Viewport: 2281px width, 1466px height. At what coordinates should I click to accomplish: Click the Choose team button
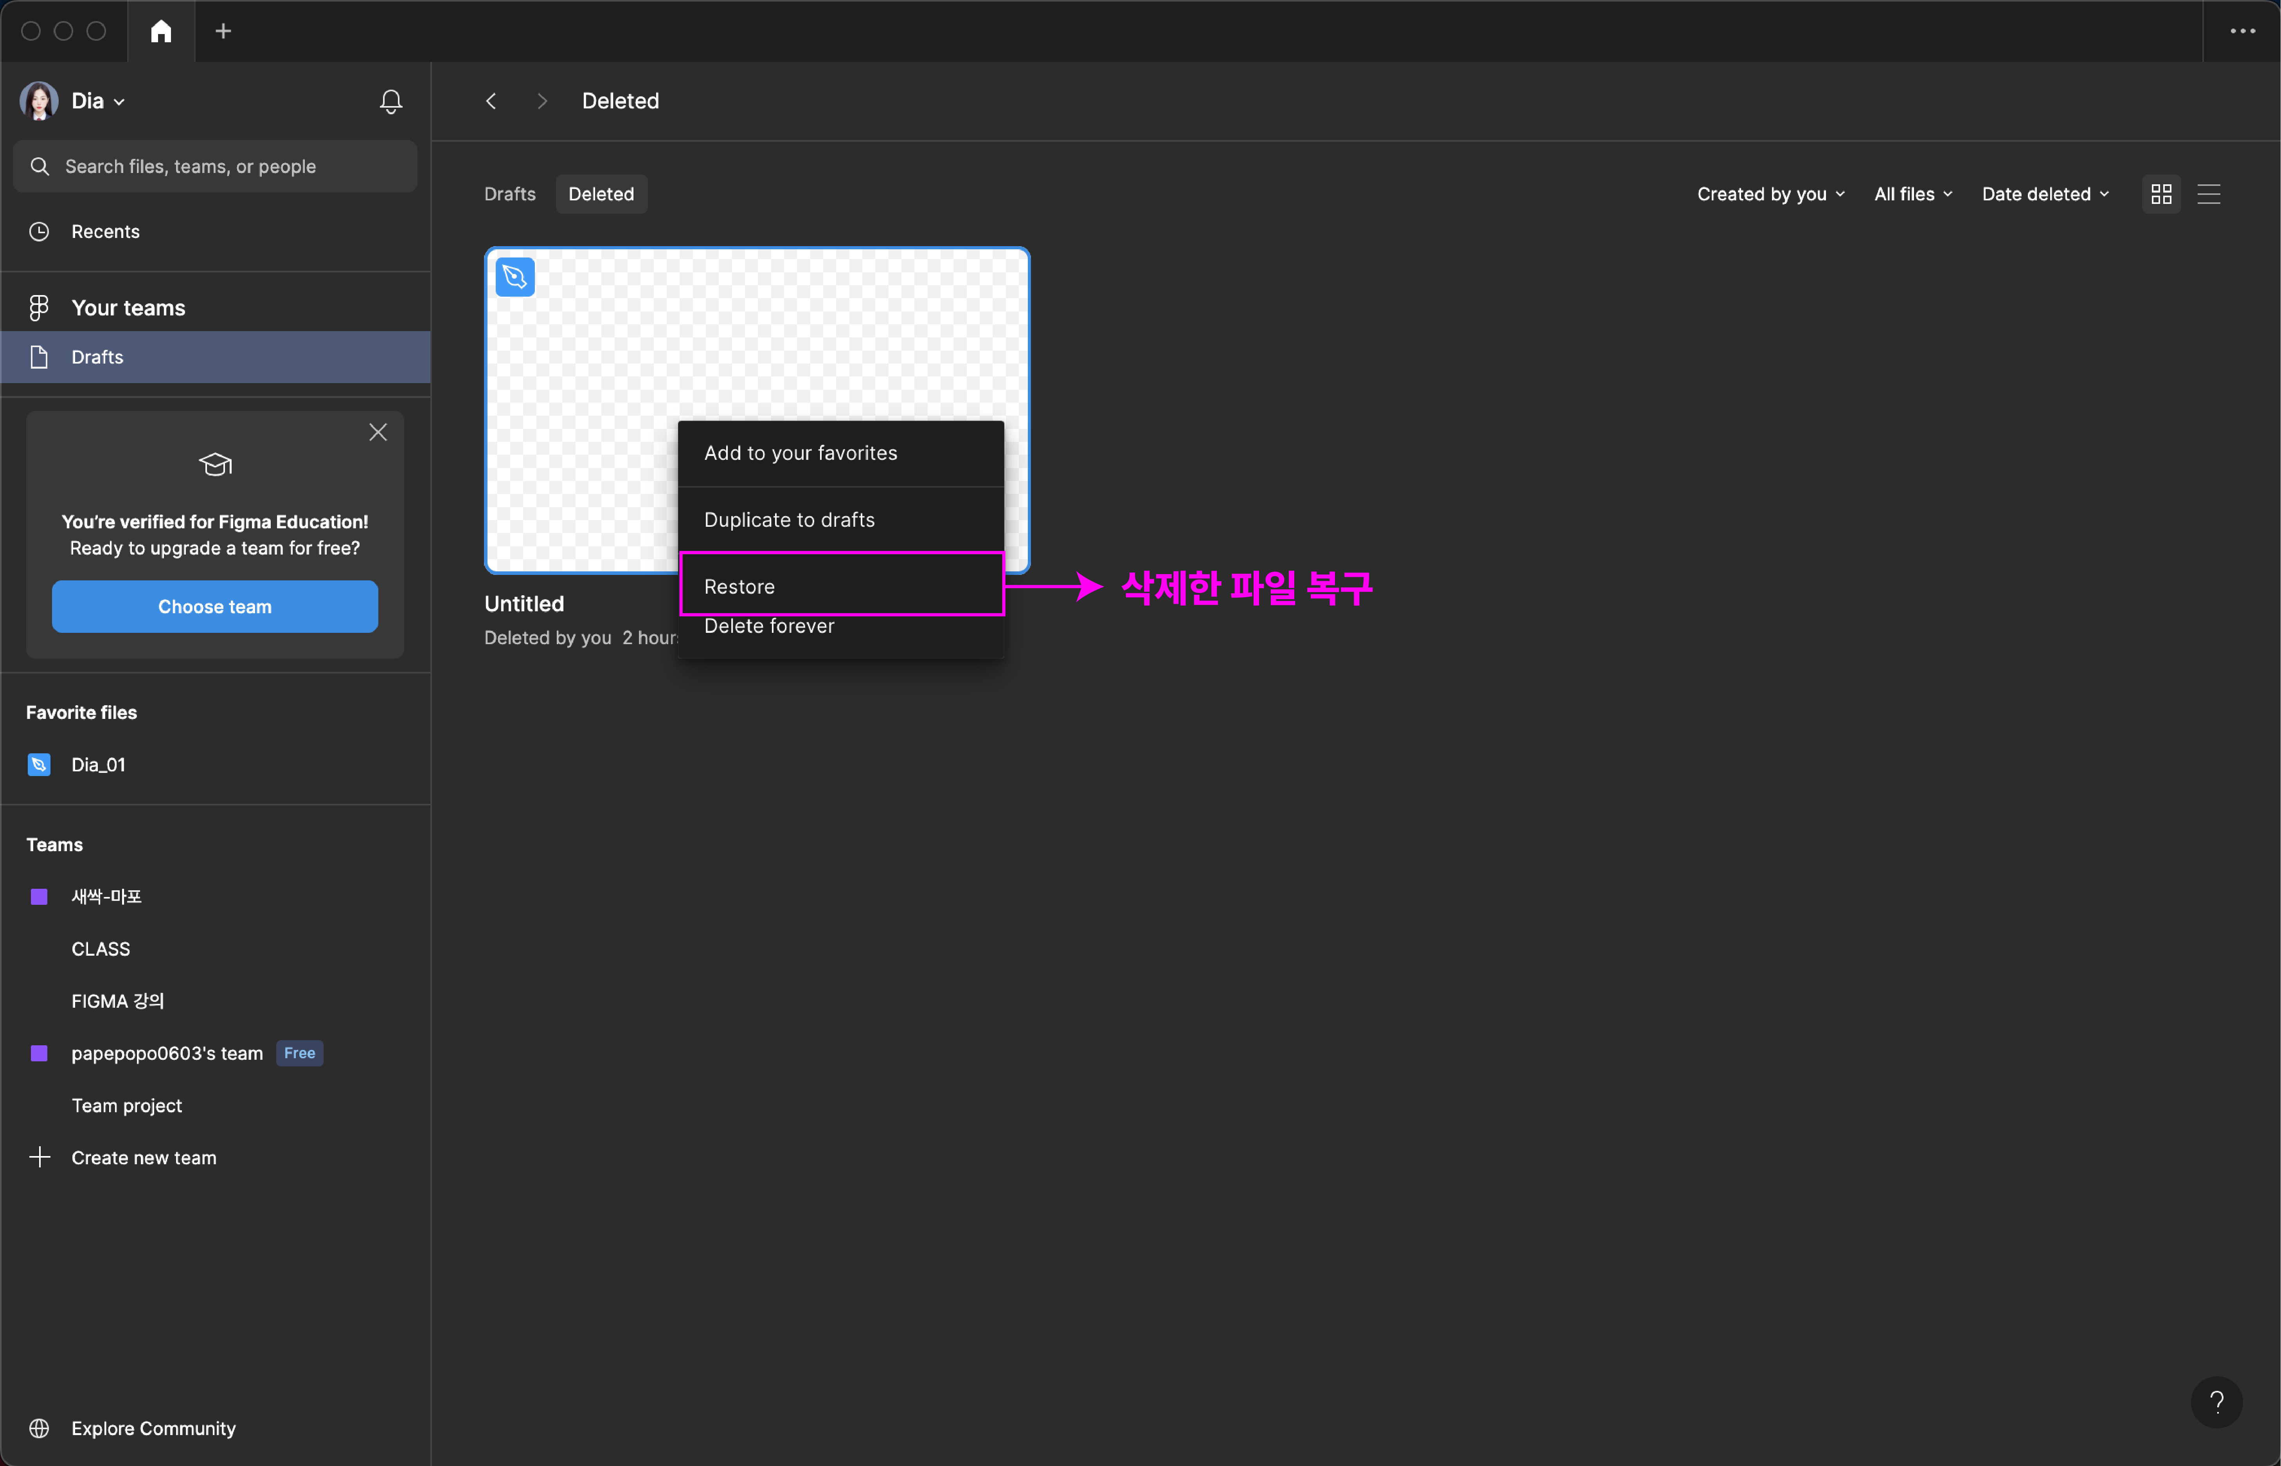coord(215,606)
